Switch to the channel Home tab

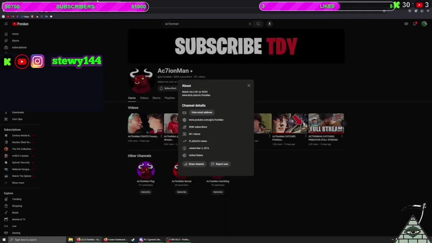[132, 98]
